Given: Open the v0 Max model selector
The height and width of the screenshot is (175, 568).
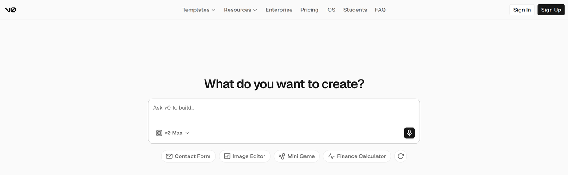Looking at the screenshot, I should (173, 133).
